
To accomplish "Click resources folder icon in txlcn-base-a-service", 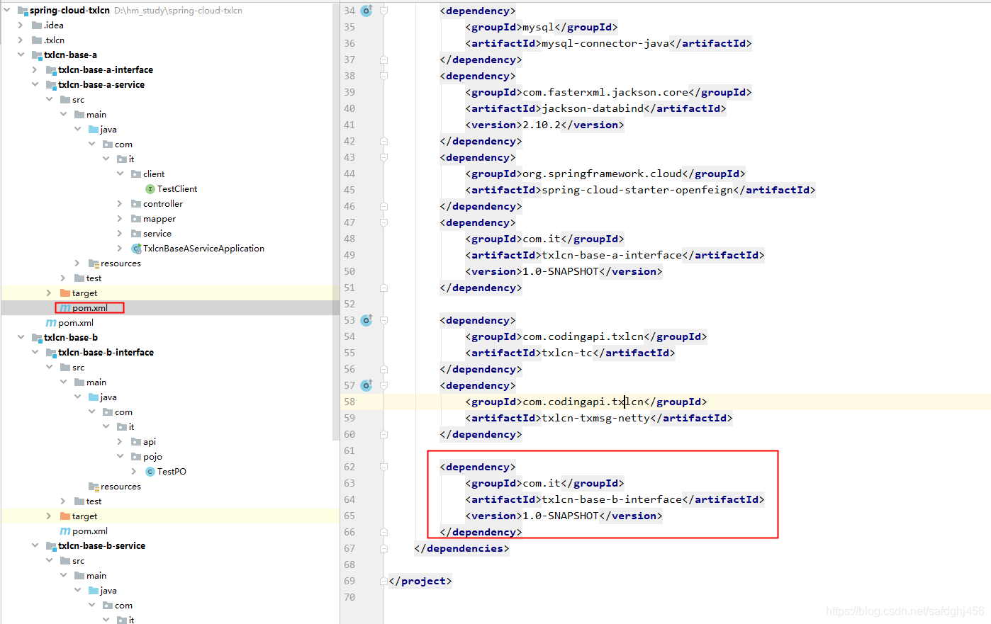I will click(x=94, y=263).
